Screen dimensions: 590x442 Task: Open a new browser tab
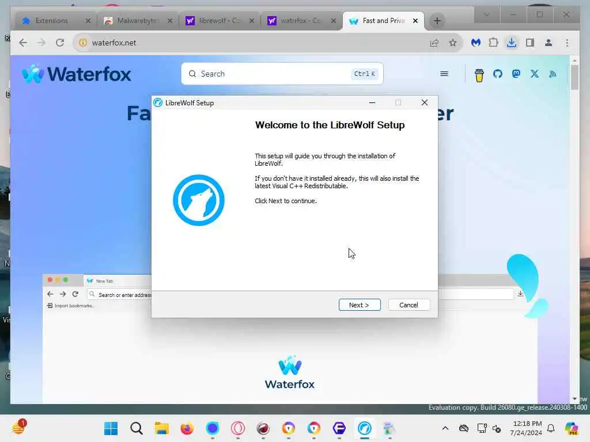437,21
